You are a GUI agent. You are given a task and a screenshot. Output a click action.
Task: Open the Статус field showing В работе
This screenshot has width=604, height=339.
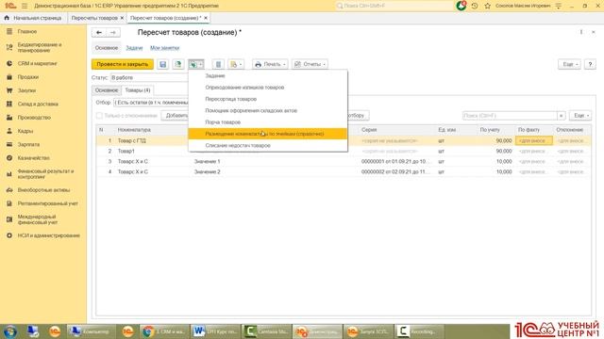[149, 77]
